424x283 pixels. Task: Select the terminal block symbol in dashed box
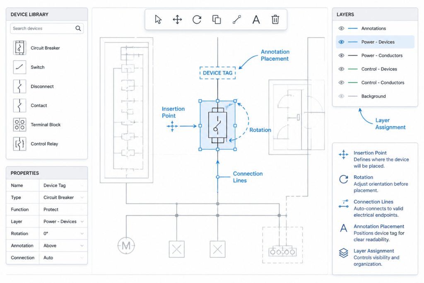tap(282, 252)
